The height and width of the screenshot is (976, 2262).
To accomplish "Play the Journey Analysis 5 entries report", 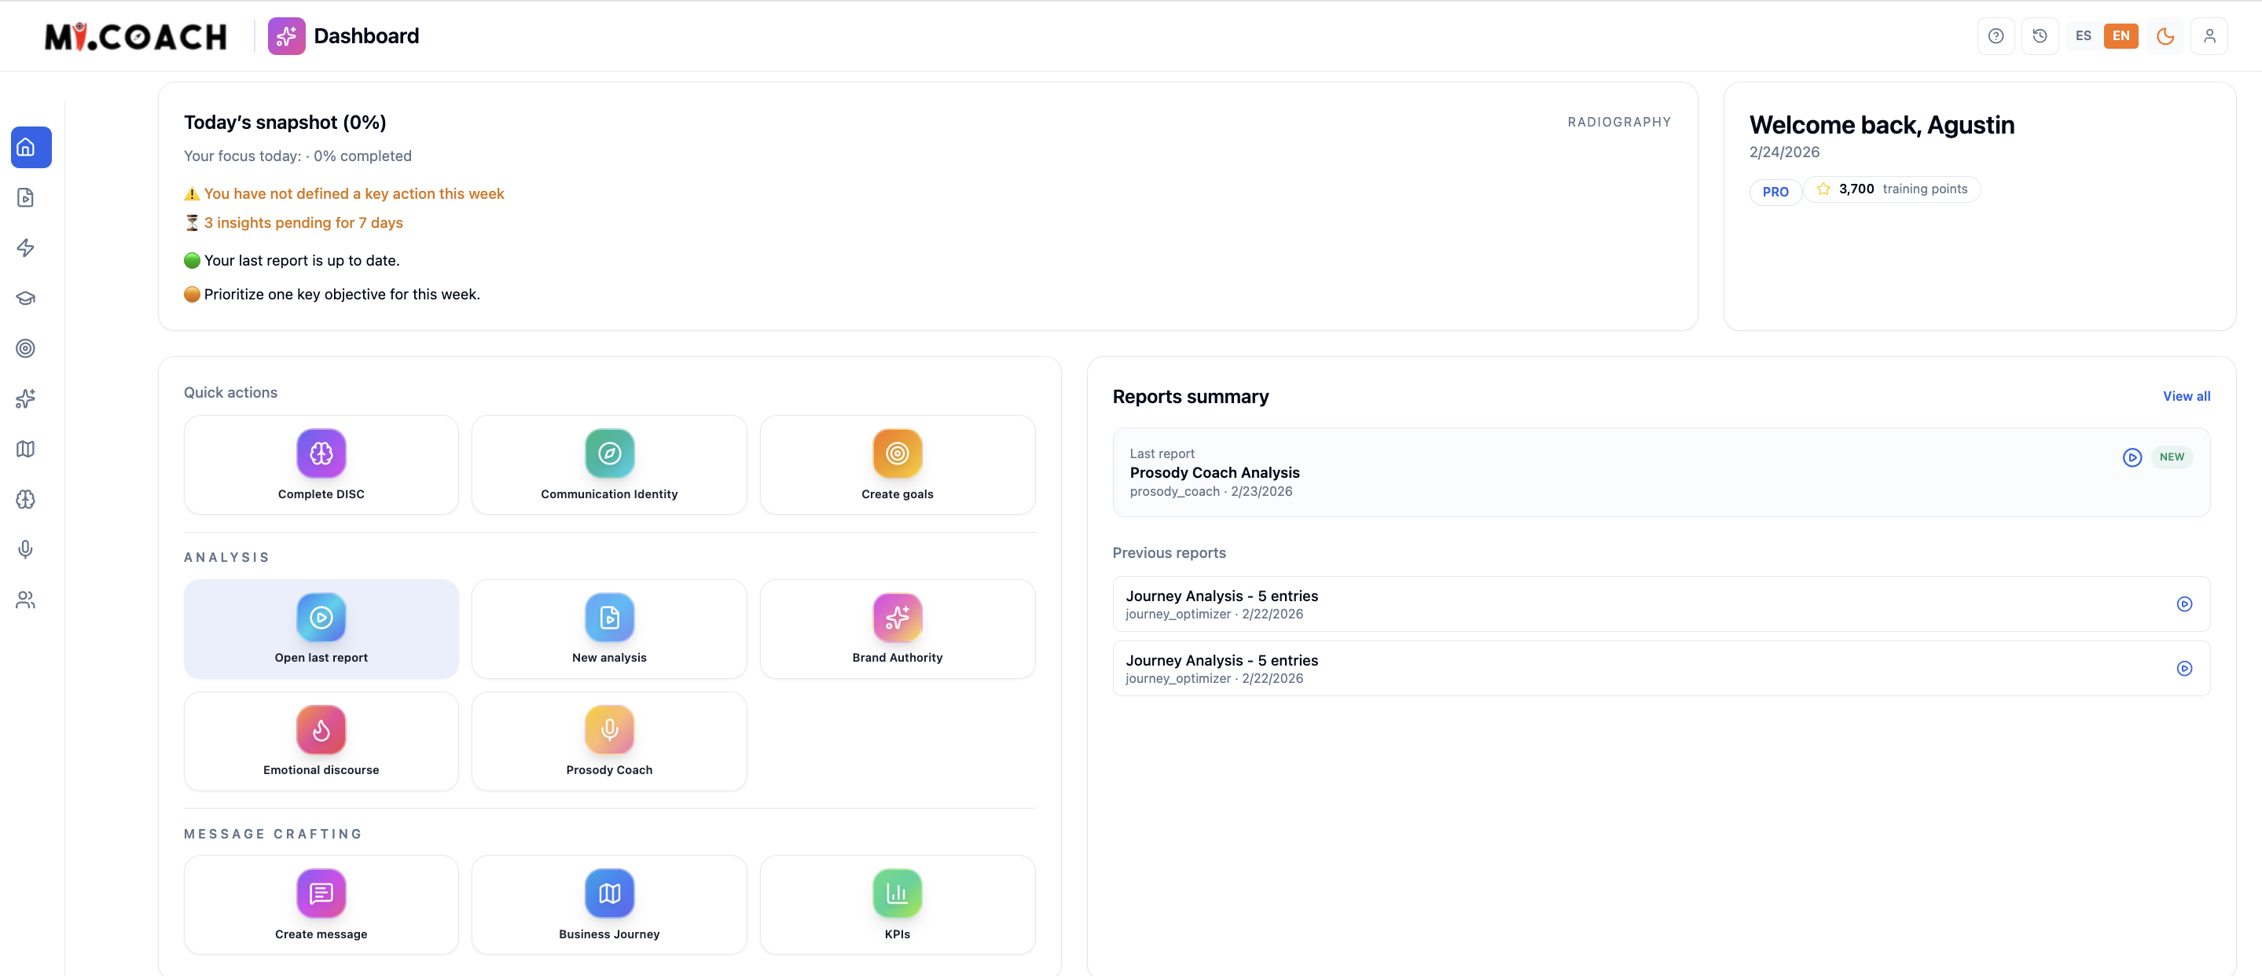I will 2184,604.
